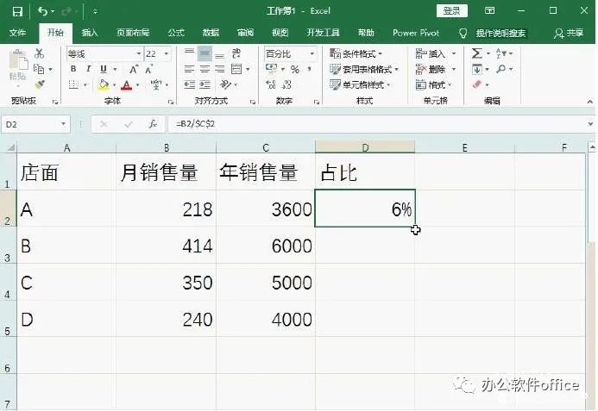Expand the Name Box dropdown for D2
The image size is (598, 411).
63,124
